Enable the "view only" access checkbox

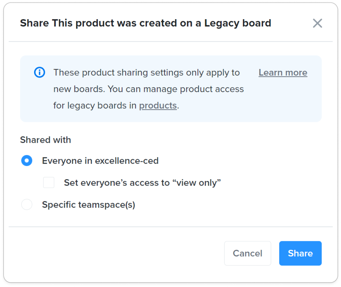(49, 182)
